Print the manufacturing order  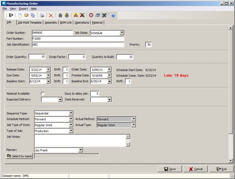point(42,15)
